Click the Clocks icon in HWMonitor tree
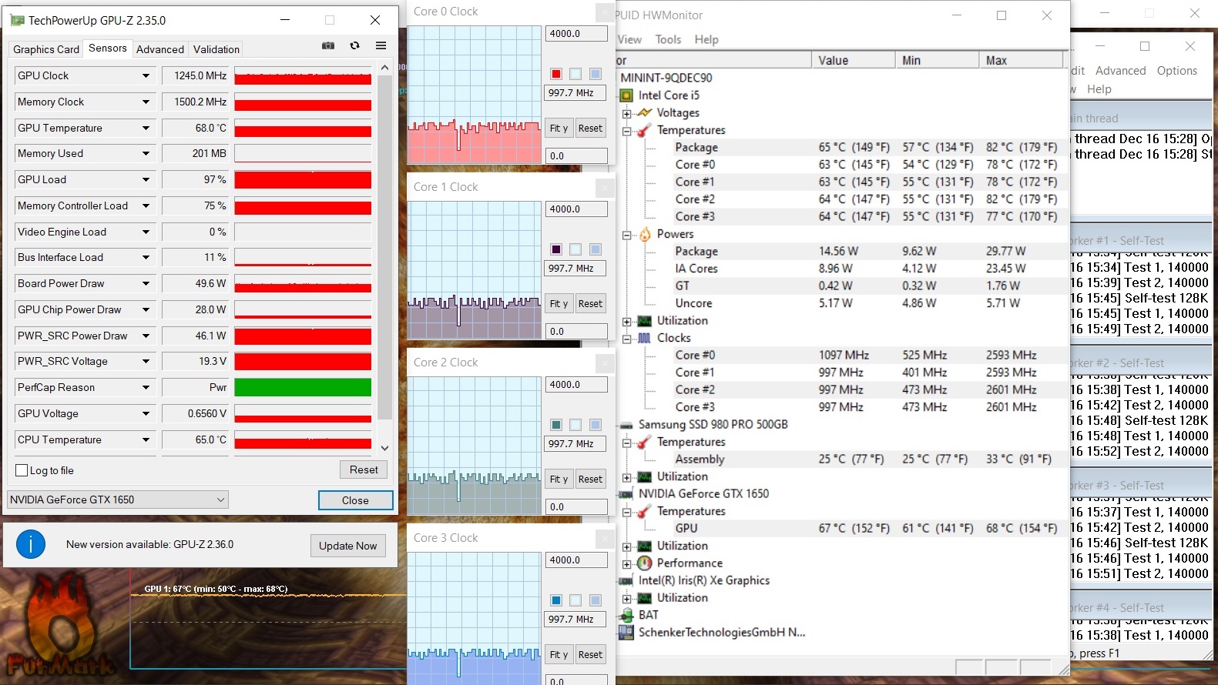1218x685 pixels. tap(645, 338)
